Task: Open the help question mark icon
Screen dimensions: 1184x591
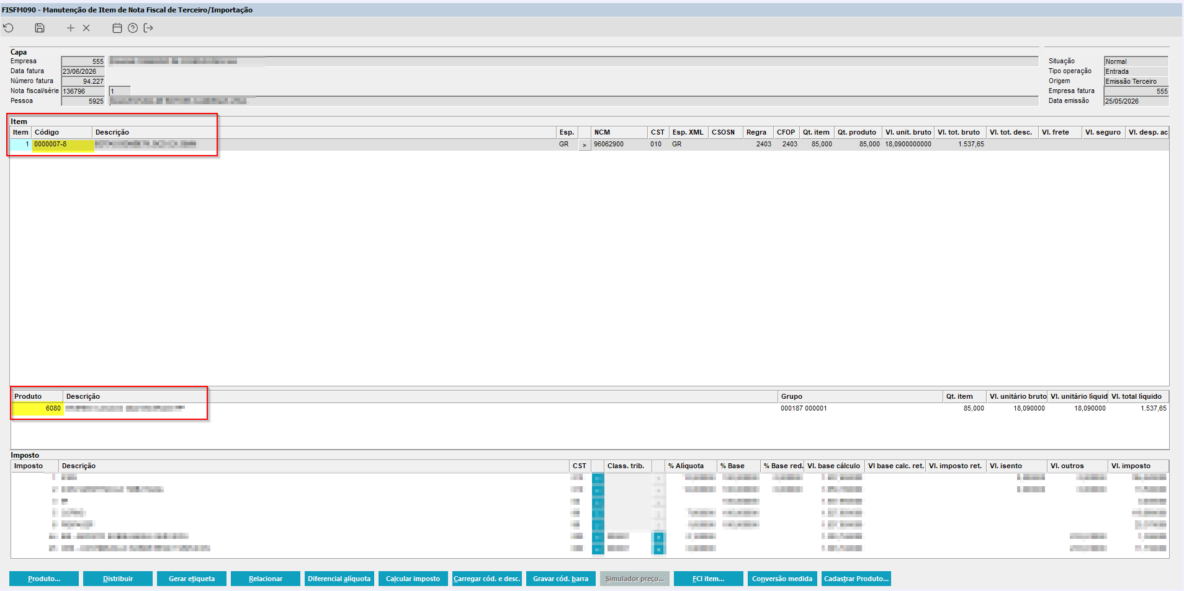Action: click(x=133, y=28)
